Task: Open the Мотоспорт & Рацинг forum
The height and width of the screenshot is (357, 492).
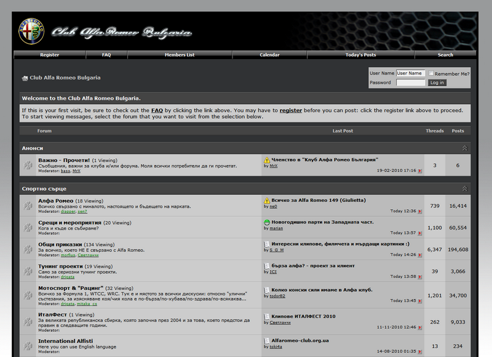Action: pyautogui.click(x=71, y=288)
